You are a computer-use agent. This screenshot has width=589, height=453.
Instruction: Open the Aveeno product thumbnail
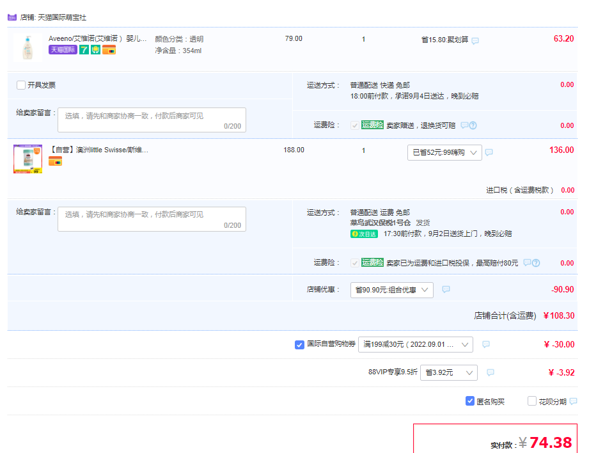click(x=27, y=48)
